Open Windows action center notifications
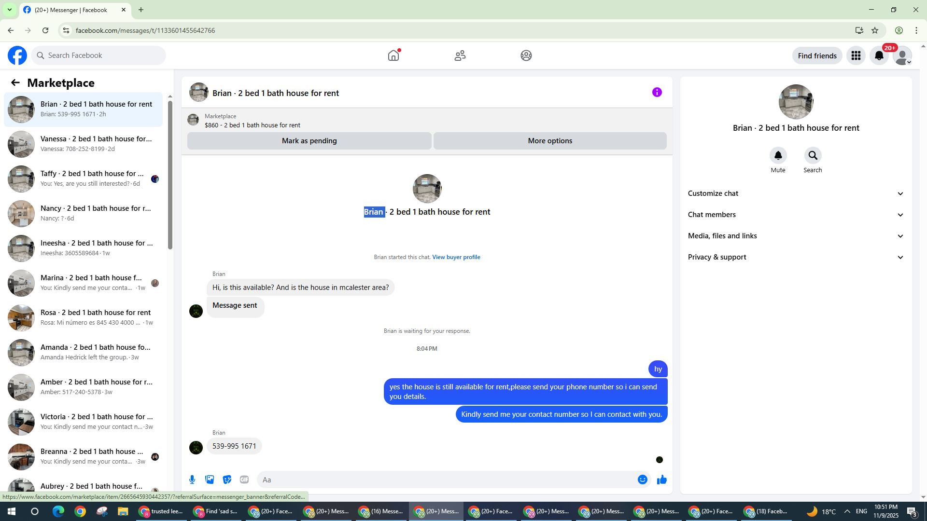Screen dimensions: 927x521 pos(912,511)
